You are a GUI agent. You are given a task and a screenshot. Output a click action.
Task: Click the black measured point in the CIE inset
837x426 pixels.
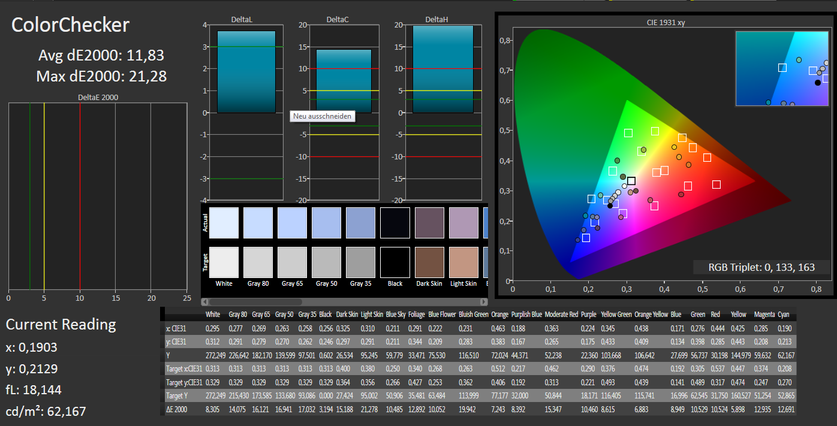tap(818, 83)
